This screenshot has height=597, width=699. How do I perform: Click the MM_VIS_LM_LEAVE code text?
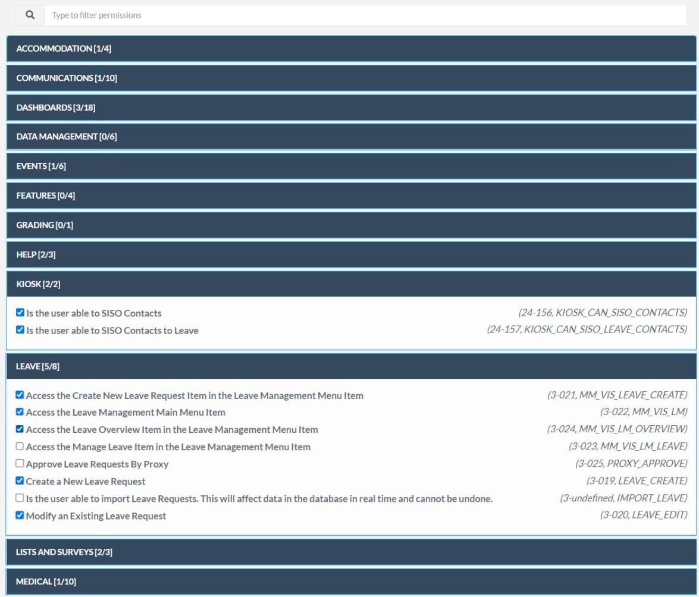(628, 447)
